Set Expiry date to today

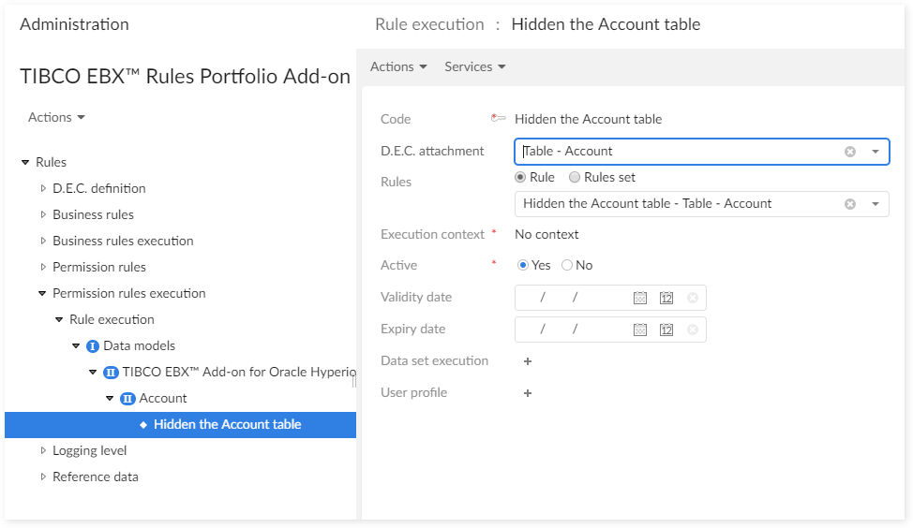click(666, 330)
